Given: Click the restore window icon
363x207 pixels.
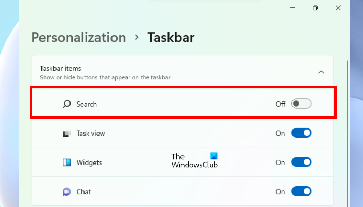Looking at the screenshot, I should coord(315,8).
